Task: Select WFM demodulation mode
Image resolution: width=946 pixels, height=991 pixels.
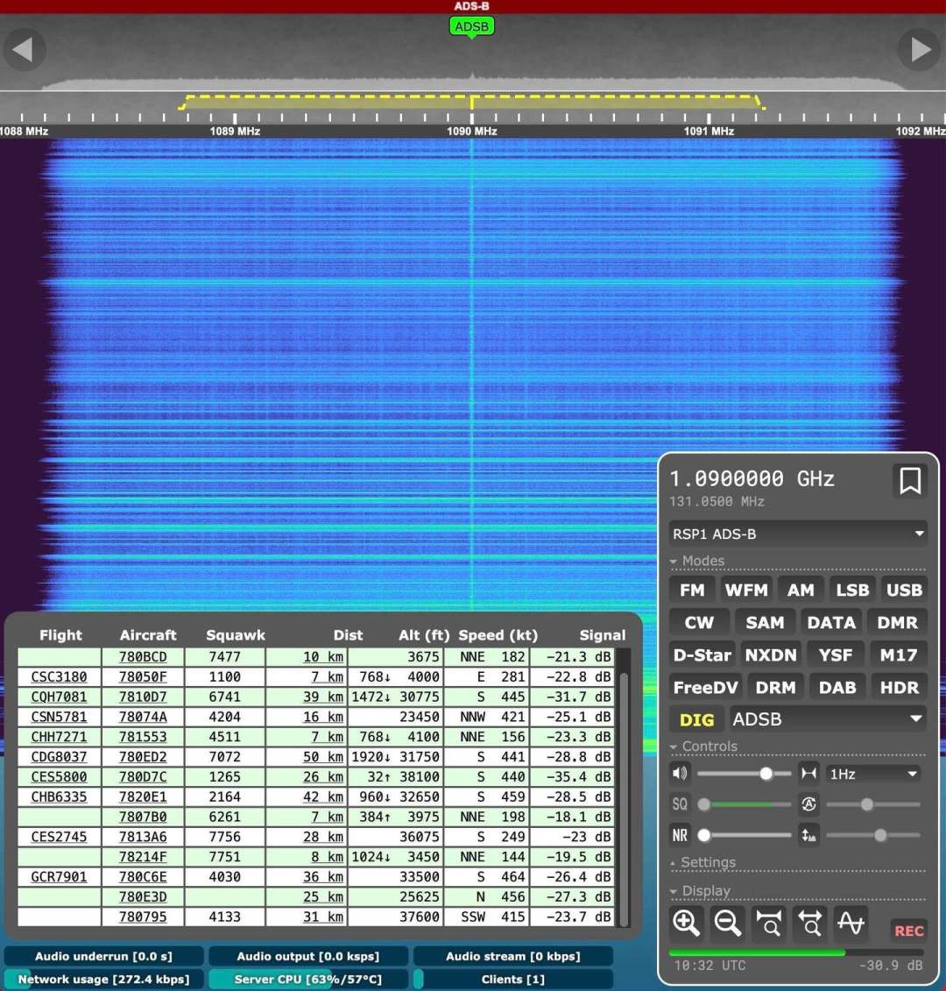Action: 746,590
